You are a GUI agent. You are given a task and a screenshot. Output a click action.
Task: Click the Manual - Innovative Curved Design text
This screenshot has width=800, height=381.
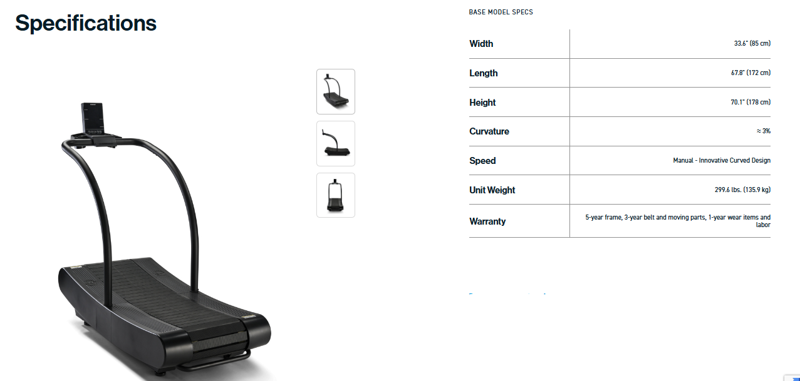[722, 161]
